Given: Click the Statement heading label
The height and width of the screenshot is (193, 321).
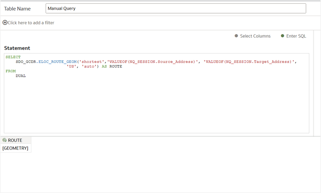Looking at the screenshot, I should (x=17, y=48).
